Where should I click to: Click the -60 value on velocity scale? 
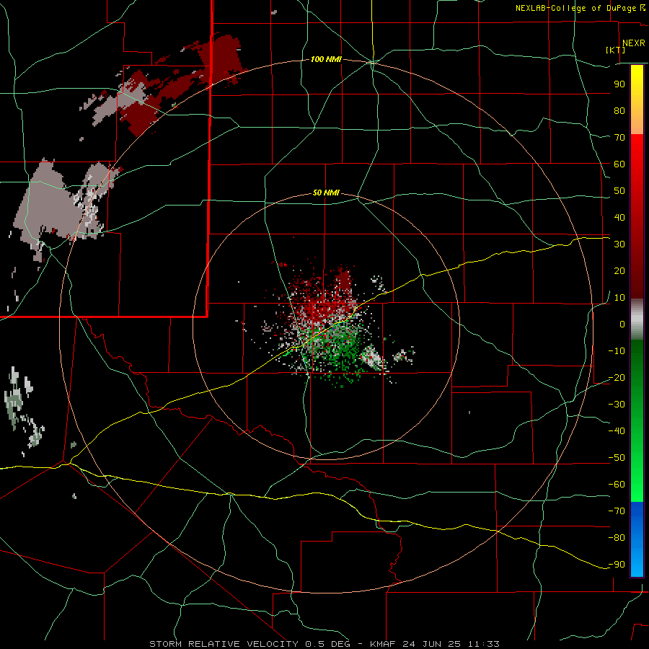click(617, 485)
